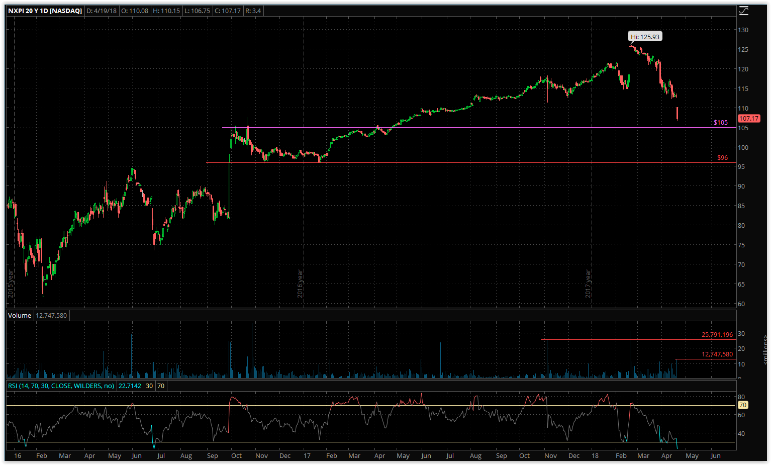Click the 2015 year vertical marker label
The width and height of the screenshot is (771, 465).
click(x=11, y=284)
